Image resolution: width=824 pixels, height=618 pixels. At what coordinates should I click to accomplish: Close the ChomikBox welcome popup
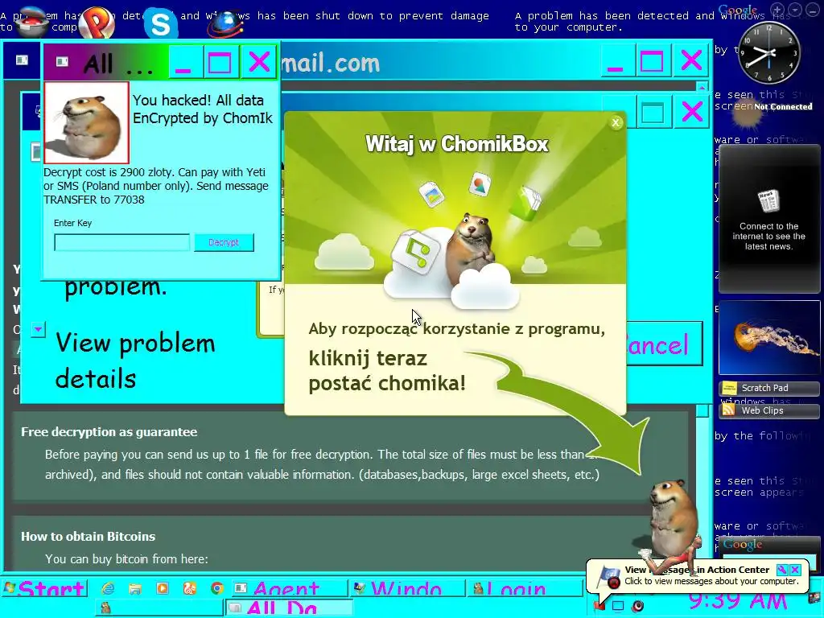click(x=616, y=122)
